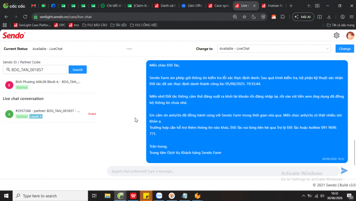The width and height of the screenshot is (356, 201).
Task: Open the Sendo settings gear
Action: tap(337, 35)
